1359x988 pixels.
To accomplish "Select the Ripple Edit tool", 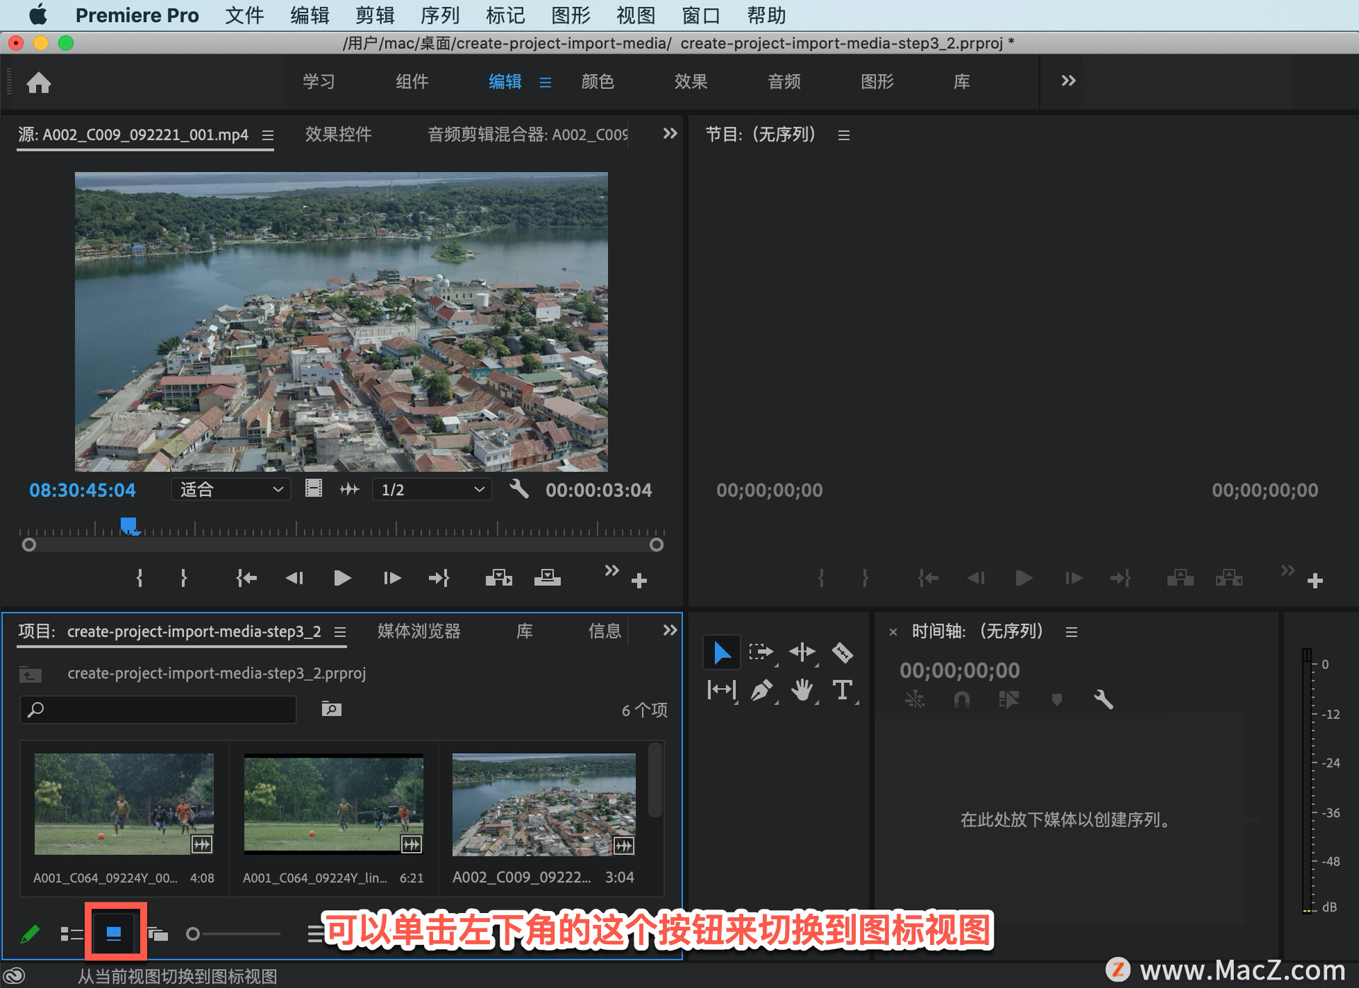I will (x=803, y=652).
